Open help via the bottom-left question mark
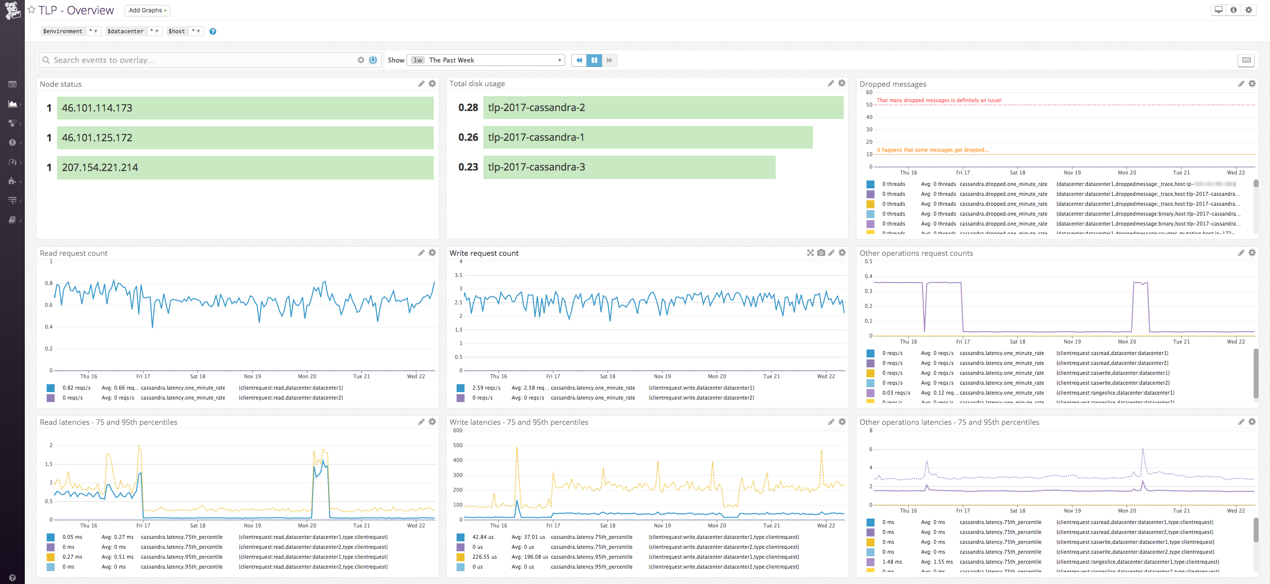The height and width of the screenshot is (584, 1270). click(x=11, y=577)
